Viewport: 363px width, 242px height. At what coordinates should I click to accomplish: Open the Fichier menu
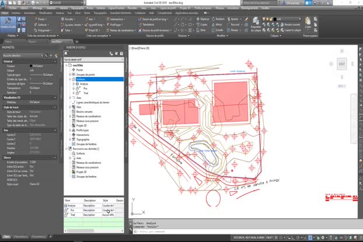(x=13, y=8)
